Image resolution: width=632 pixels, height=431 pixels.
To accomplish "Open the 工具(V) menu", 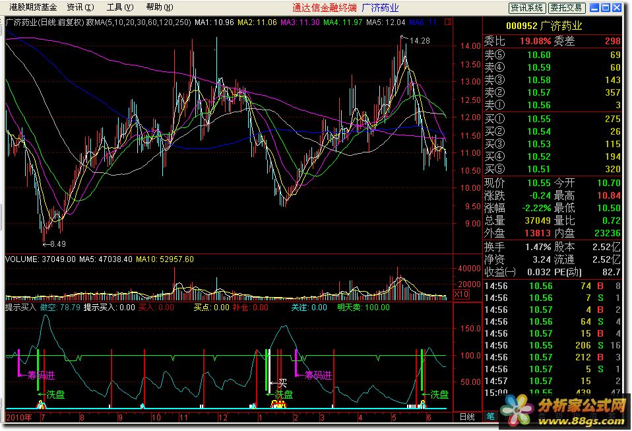I will [x=119, y=7].
